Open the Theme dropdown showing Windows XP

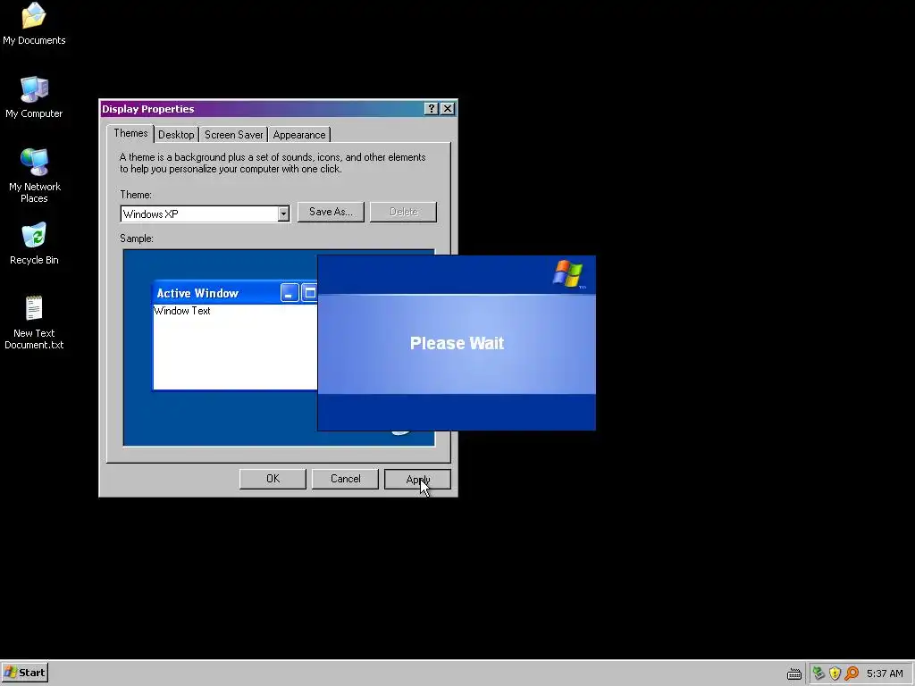[205, 214]
